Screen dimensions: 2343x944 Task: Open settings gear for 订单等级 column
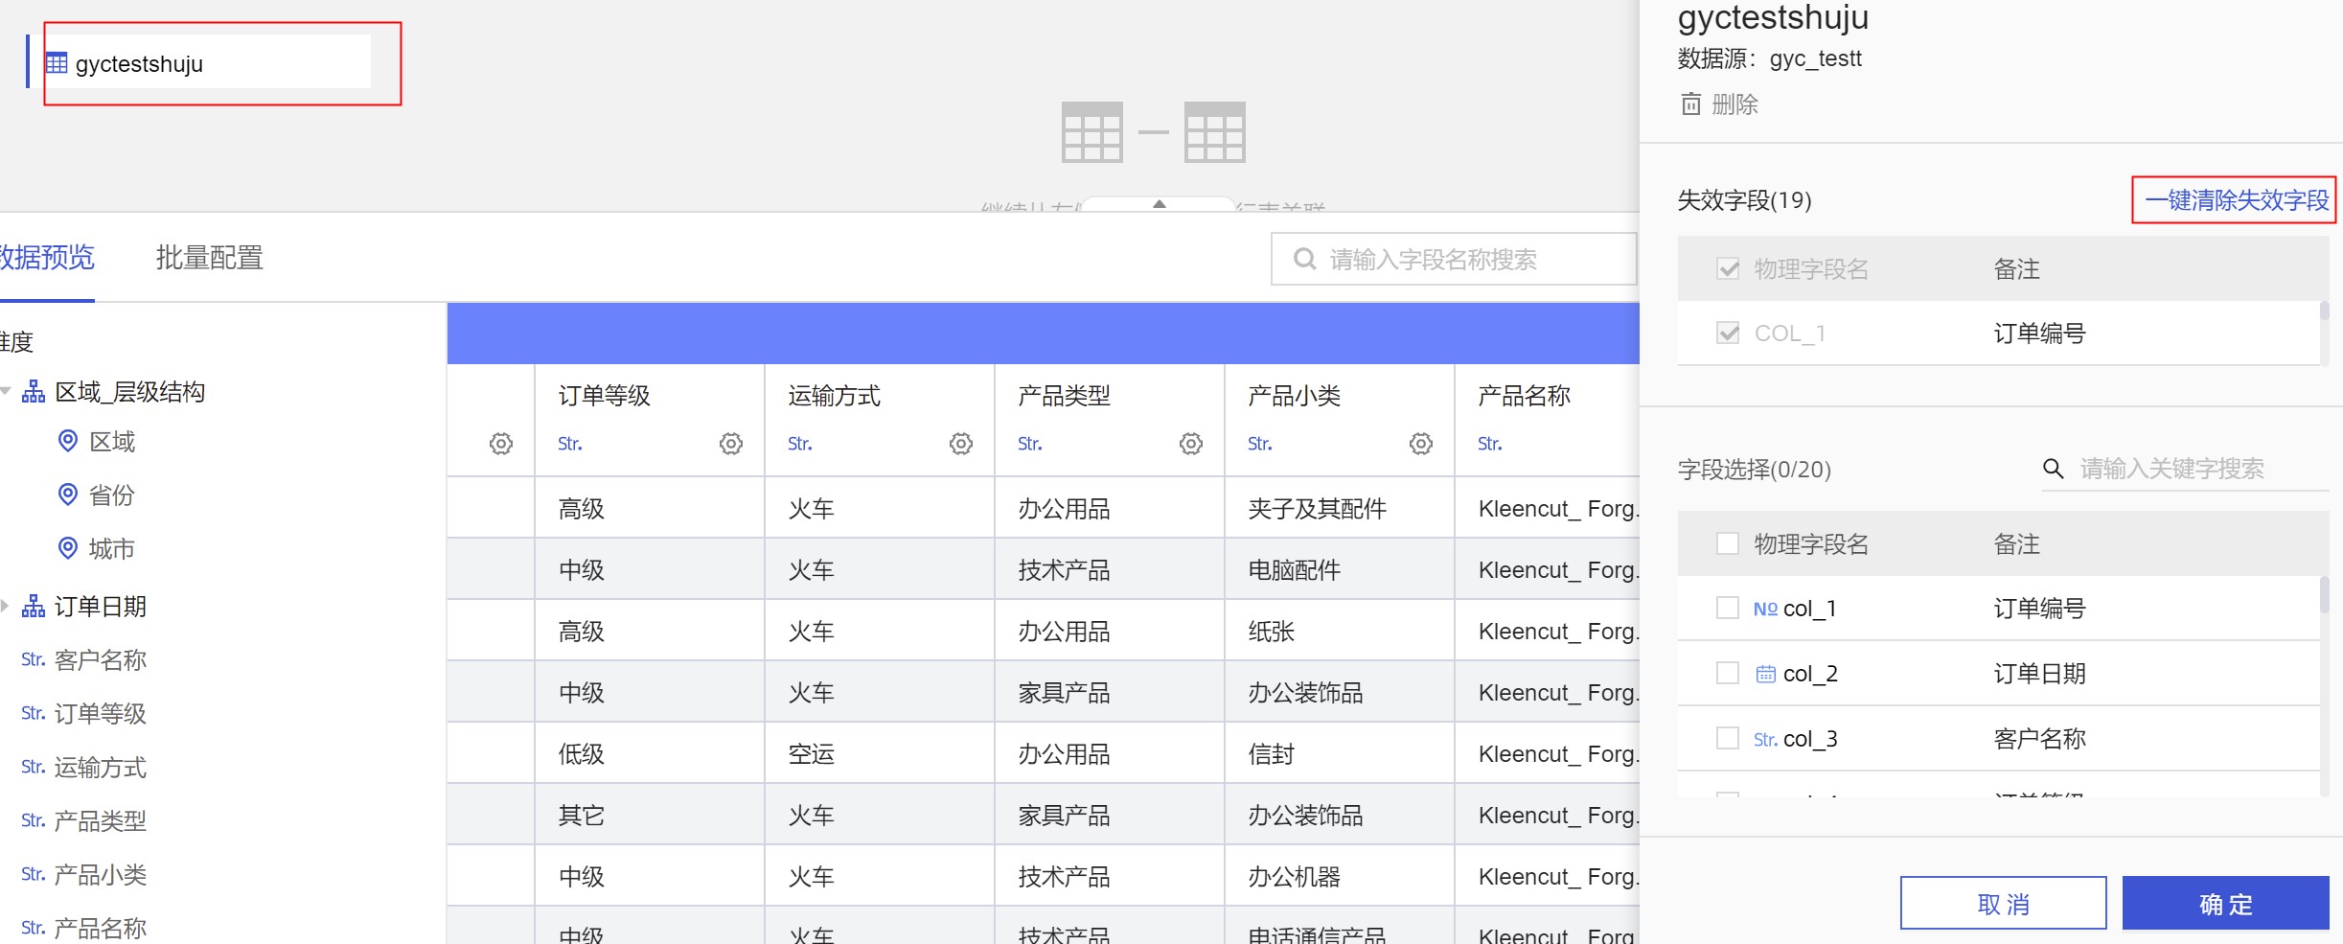click(730, 444)
